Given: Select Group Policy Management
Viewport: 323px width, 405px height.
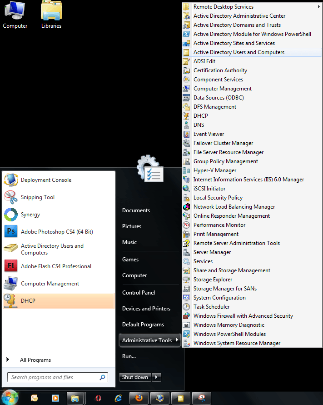Looking at the screenshot, I should pyautogui.click(x=252, y=161).
